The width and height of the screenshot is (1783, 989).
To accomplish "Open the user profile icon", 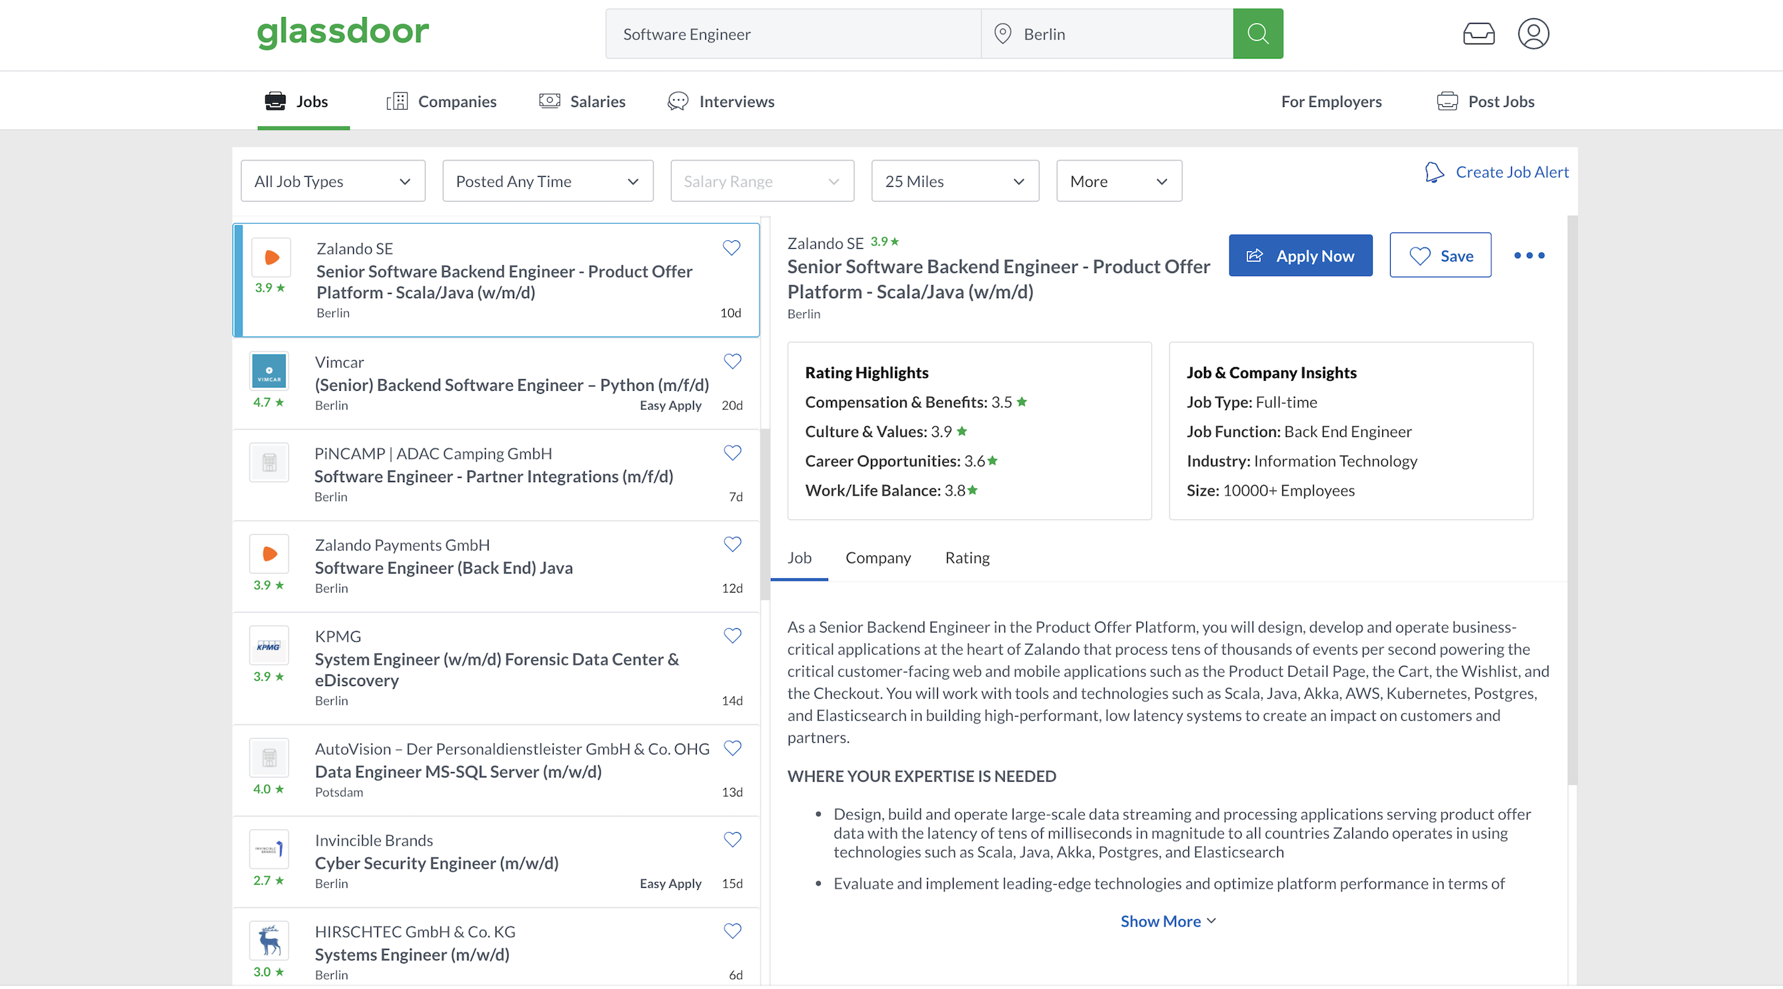I will click(1533, 34).
